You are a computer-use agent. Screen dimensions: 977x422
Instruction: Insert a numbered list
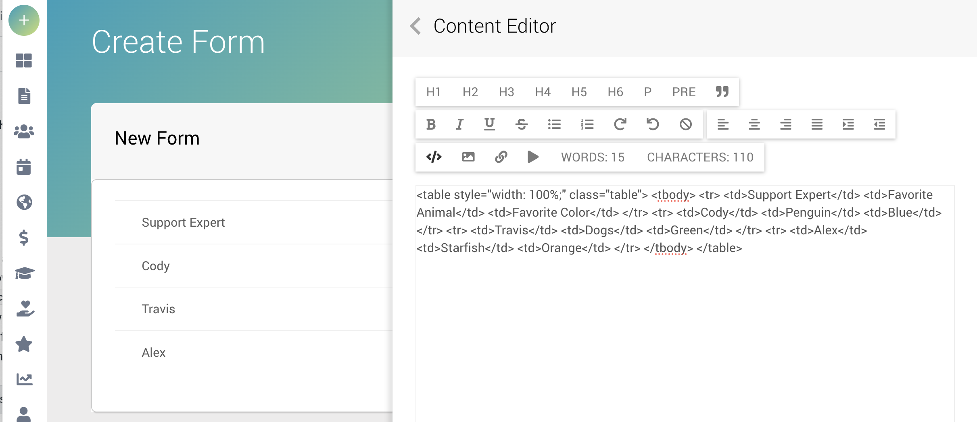587,124
